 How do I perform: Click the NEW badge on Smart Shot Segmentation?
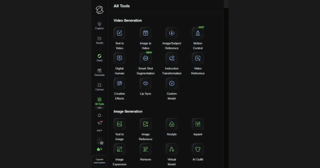coord(149,52)
